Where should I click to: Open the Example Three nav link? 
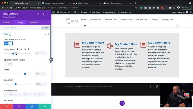pos(126,19)
